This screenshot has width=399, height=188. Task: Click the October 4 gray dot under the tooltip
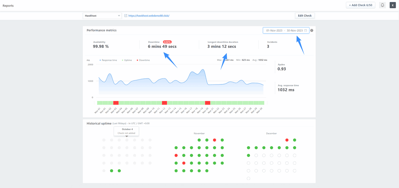coord(127,140)
